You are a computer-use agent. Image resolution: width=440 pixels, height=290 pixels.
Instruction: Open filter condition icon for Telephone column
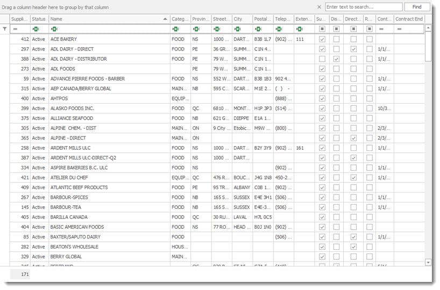tap(279, 29)
